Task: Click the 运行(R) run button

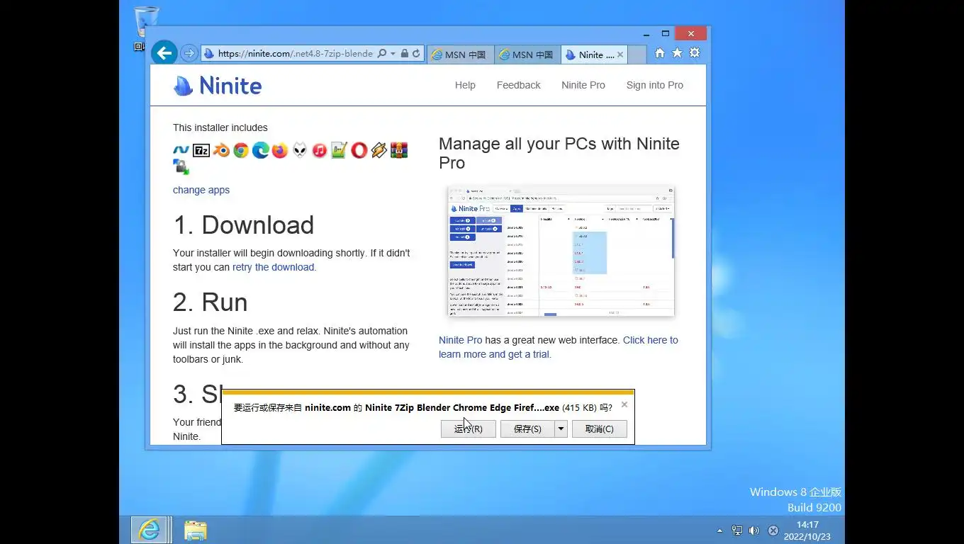Action: (469, 429)
